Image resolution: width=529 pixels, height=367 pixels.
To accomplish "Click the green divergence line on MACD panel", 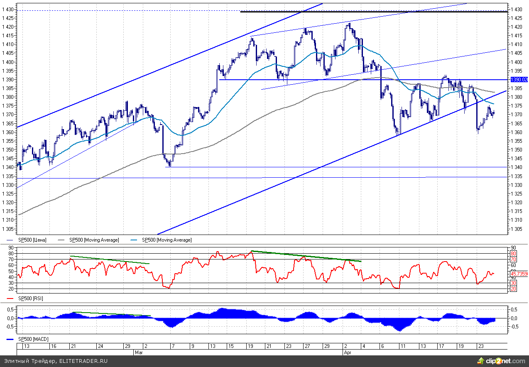I will (x=111, y=314).
